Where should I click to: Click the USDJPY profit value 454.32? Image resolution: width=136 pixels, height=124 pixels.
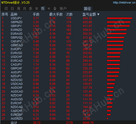coord(87,18)
